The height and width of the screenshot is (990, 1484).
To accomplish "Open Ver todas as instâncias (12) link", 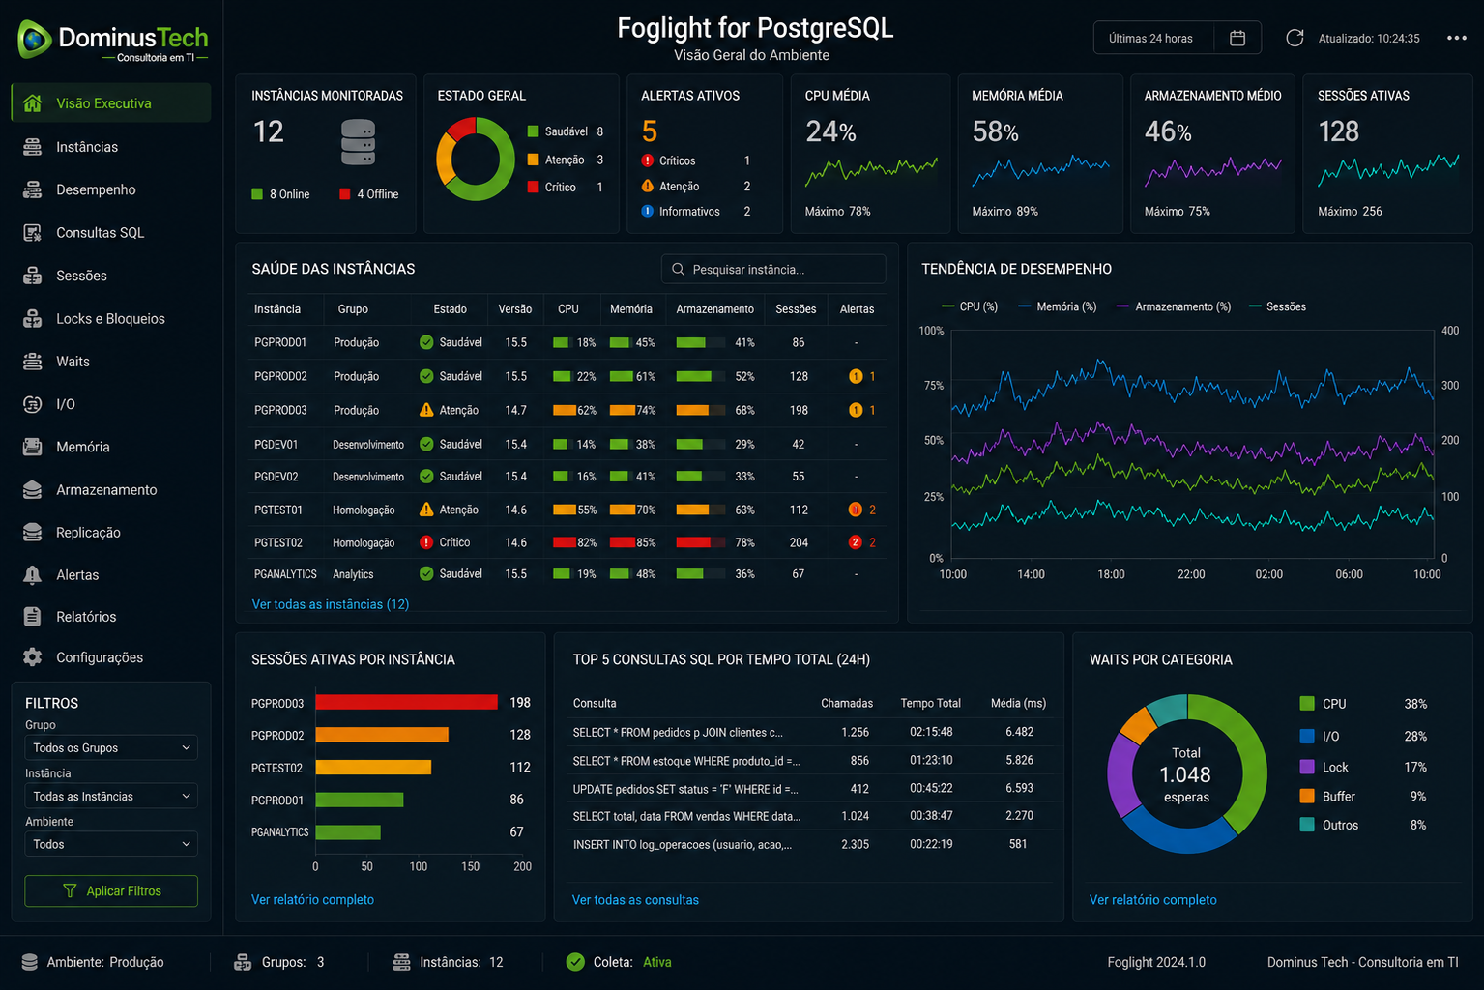I will point(331,604).
